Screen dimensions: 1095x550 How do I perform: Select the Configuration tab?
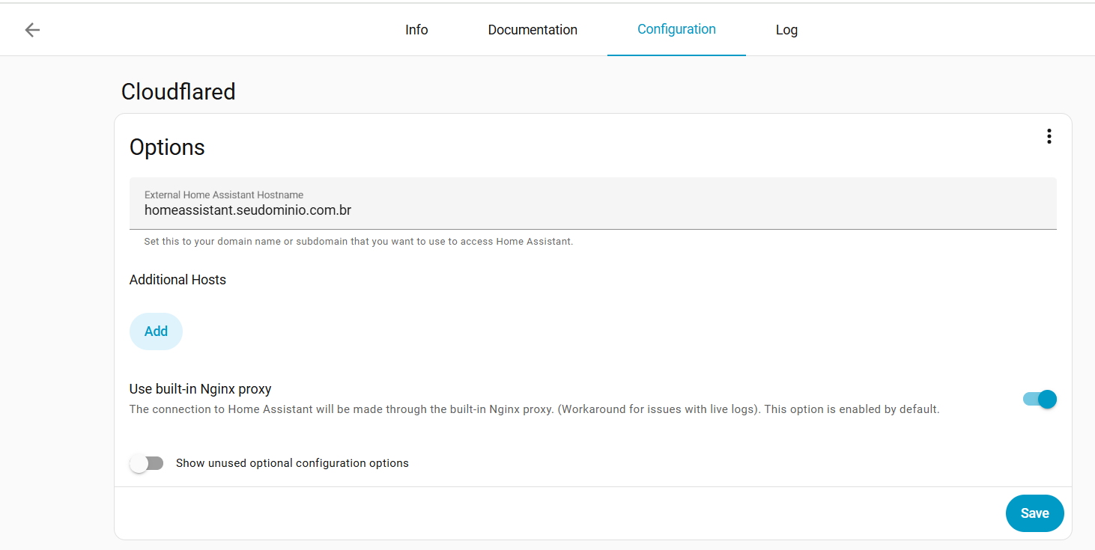[676, 29]
